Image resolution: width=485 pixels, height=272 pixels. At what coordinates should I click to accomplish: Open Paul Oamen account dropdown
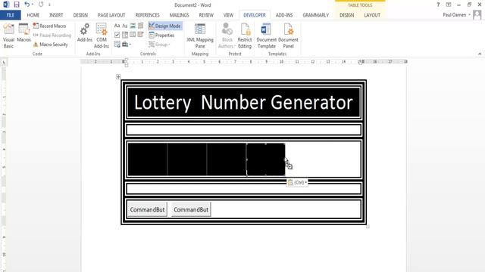coord(456,15)
